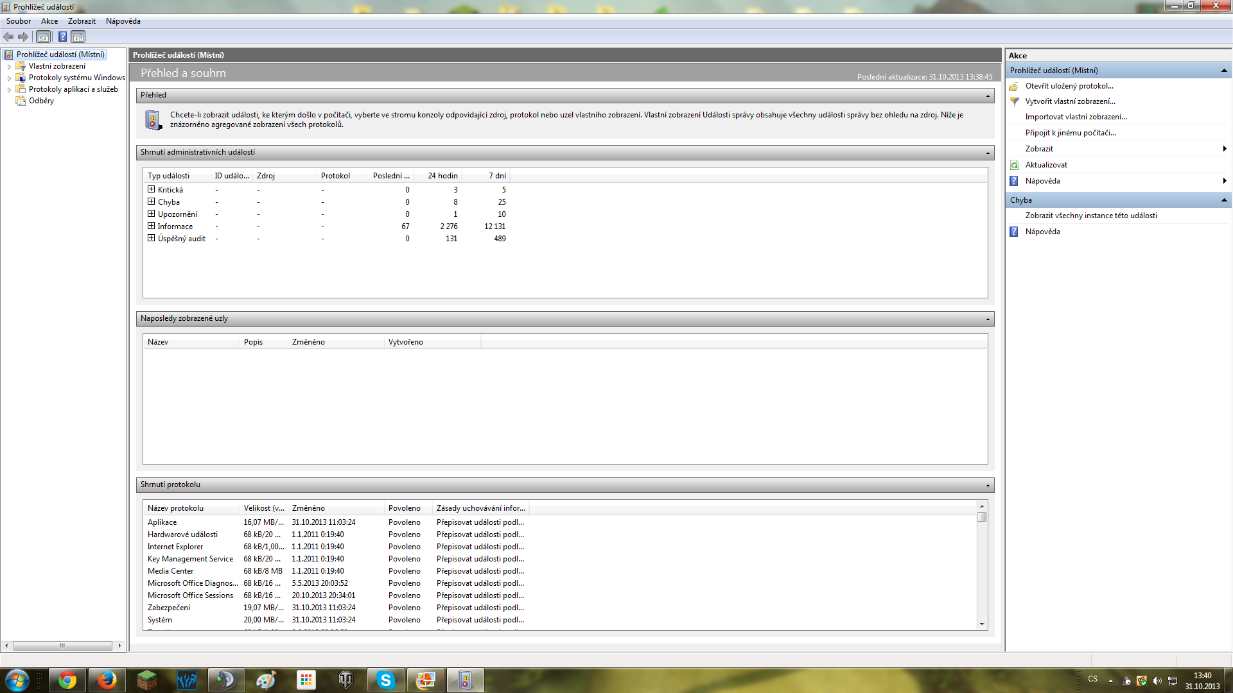
Task: Open Skype from the taskbar
Action: coord(385,680)
